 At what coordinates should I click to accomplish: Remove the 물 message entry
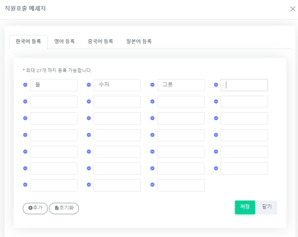pos(25,85)
